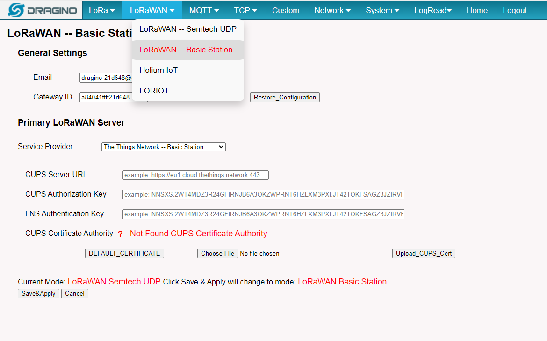Image resolution: width=547 pixels, height=341 pixels.
Task: Click the Cancel button
Action: pyautogui.click(x=75, y=293)
